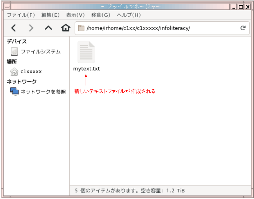Open ファイルシステム in the sidebar
This screenshot has height=199, width=254.
[x=40, y=51]
